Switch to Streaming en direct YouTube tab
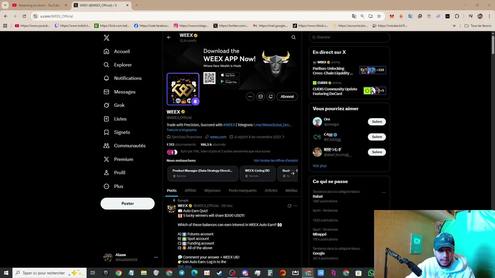Viewport: 495px width, 278px height. tap(39, 5)
